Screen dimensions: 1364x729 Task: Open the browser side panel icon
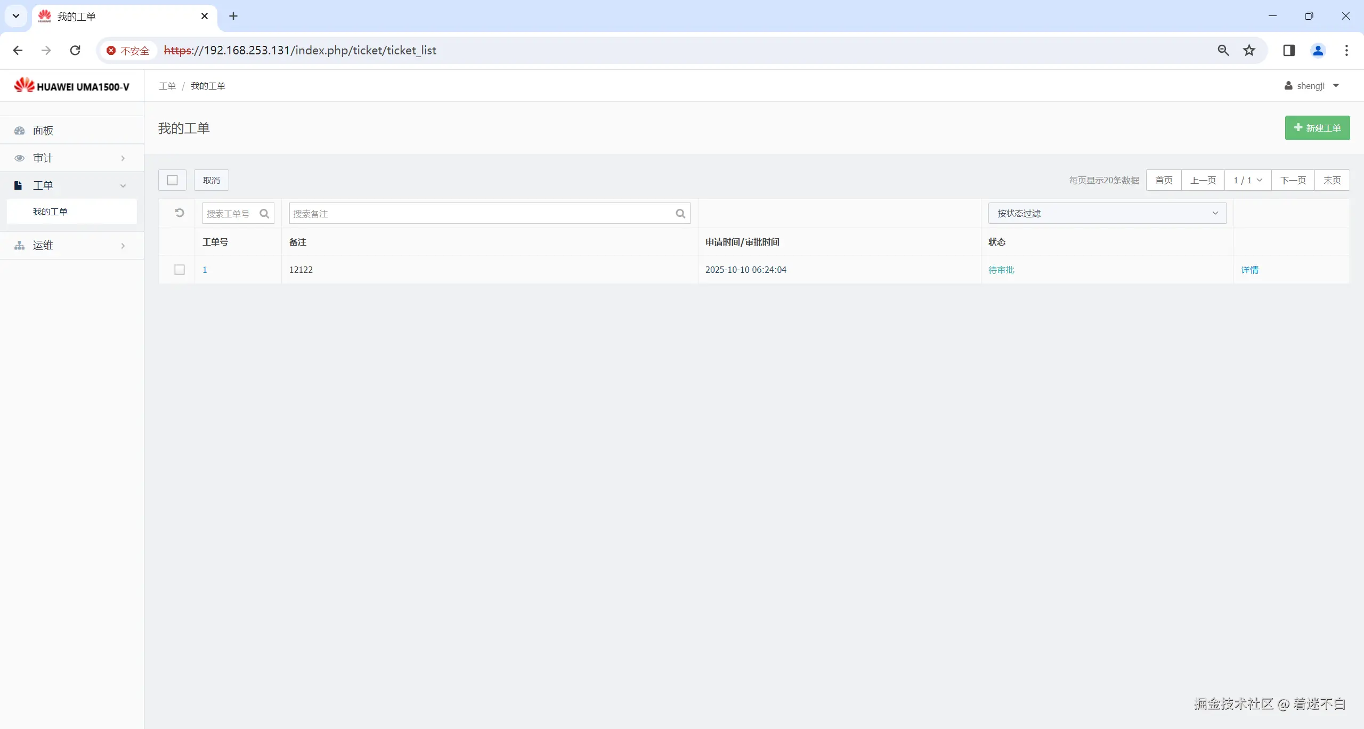1289,50
